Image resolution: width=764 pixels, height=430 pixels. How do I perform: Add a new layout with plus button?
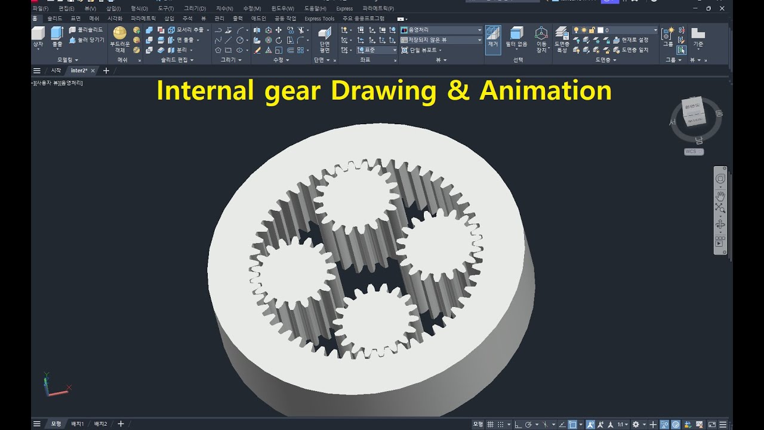tap(121, 424)
